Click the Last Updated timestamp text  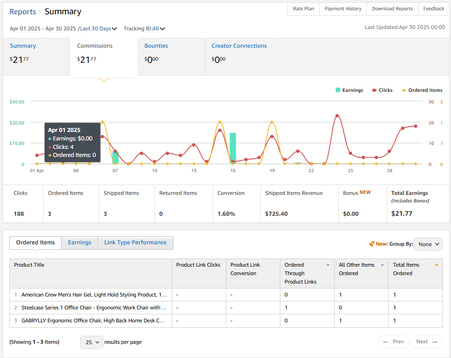click(x=405, y=27)
